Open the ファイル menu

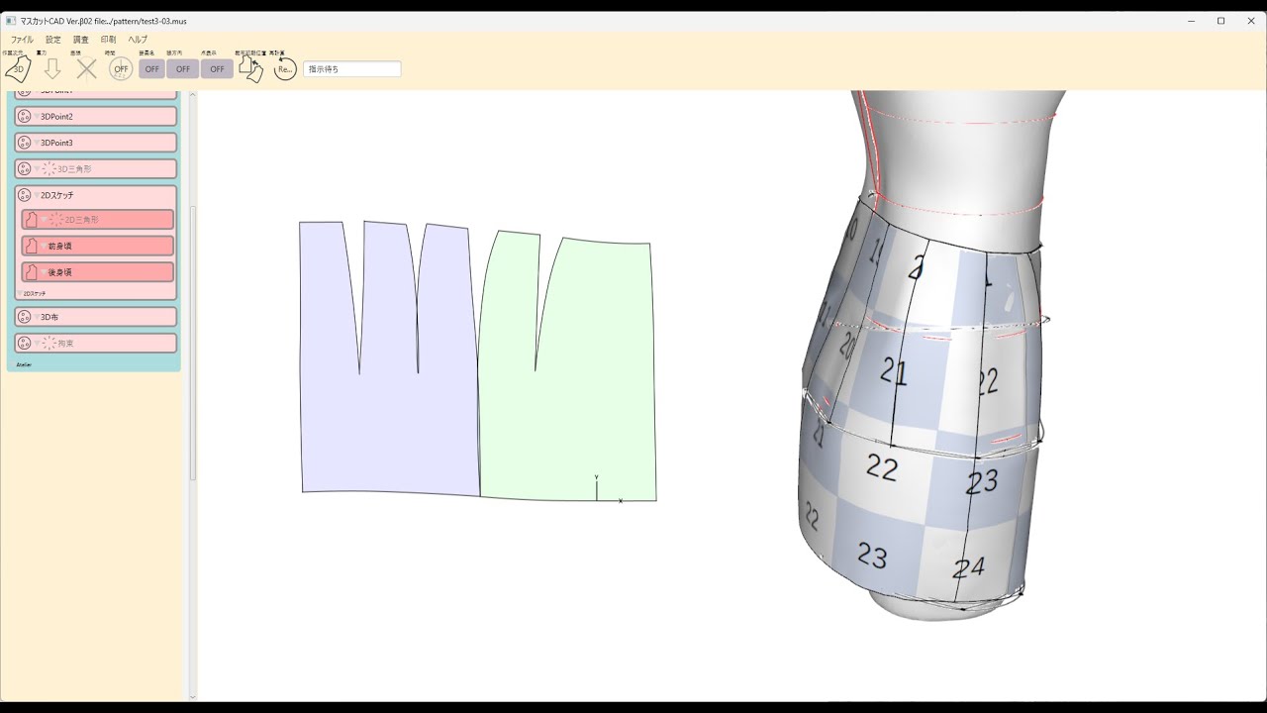(x=22, y=40)
